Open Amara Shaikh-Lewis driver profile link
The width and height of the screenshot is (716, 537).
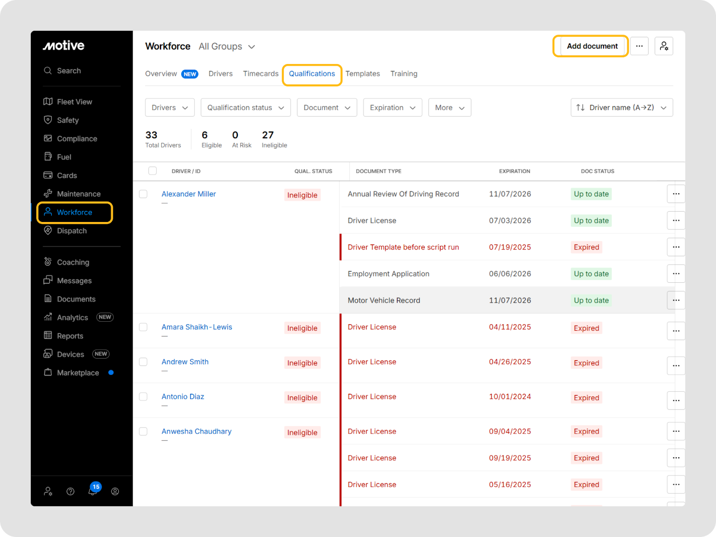pos(197,327)
